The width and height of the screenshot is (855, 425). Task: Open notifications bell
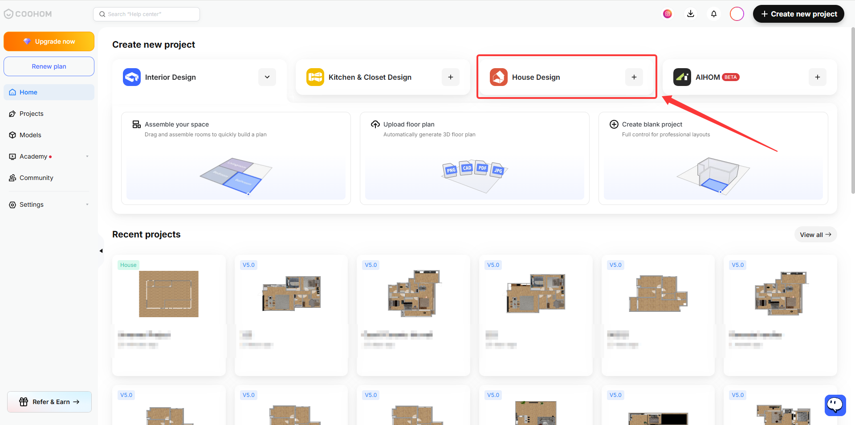coord(714,14)
